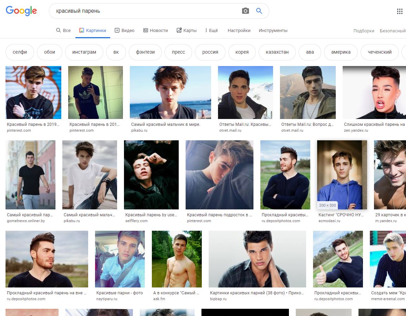The height and width of the screenshot is (316, 406).
Task: Click the blue magnifier search icon
Action: 259,11
